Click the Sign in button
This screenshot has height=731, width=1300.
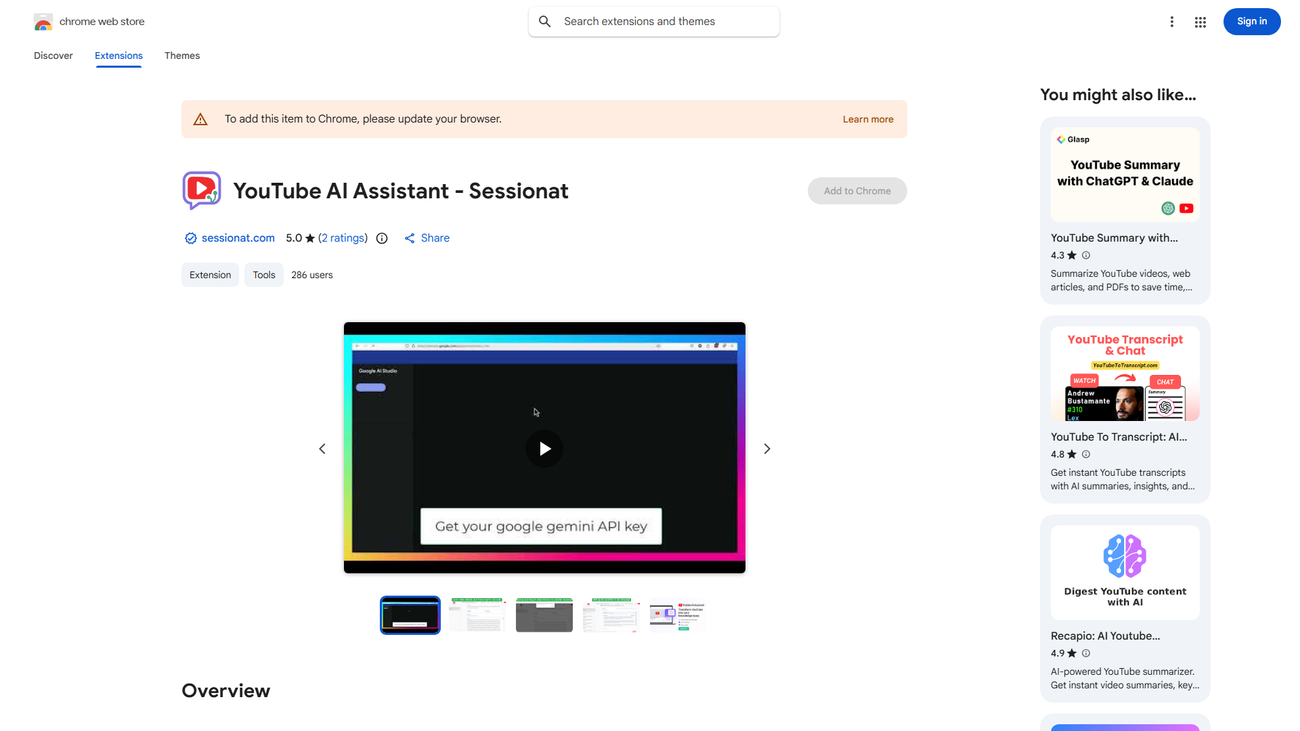(x=1252, y=22)
